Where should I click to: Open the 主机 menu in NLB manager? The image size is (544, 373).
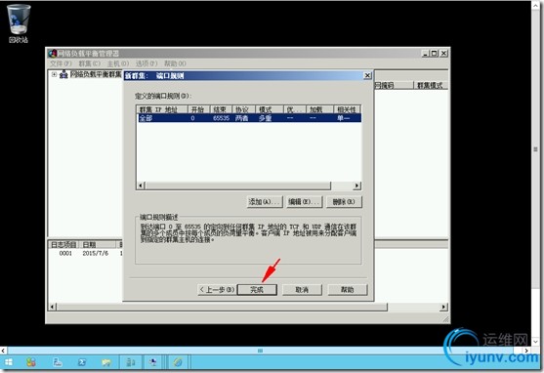pos(118,63)
